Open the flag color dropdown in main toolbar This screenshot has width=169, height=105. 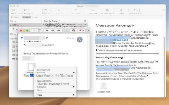(x=138, y=10)
